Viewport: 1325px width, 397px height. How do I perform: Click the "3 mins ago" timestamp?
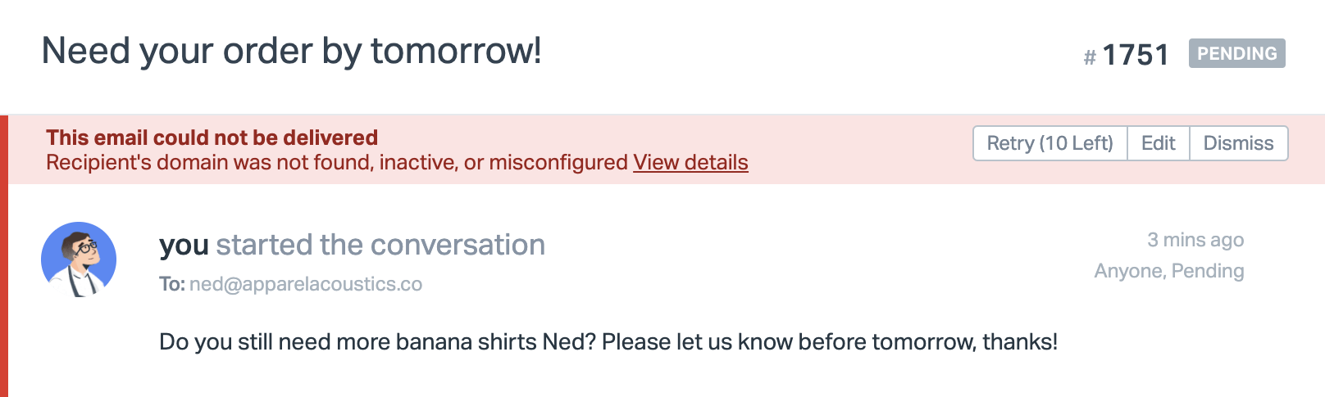point(1195,240)
